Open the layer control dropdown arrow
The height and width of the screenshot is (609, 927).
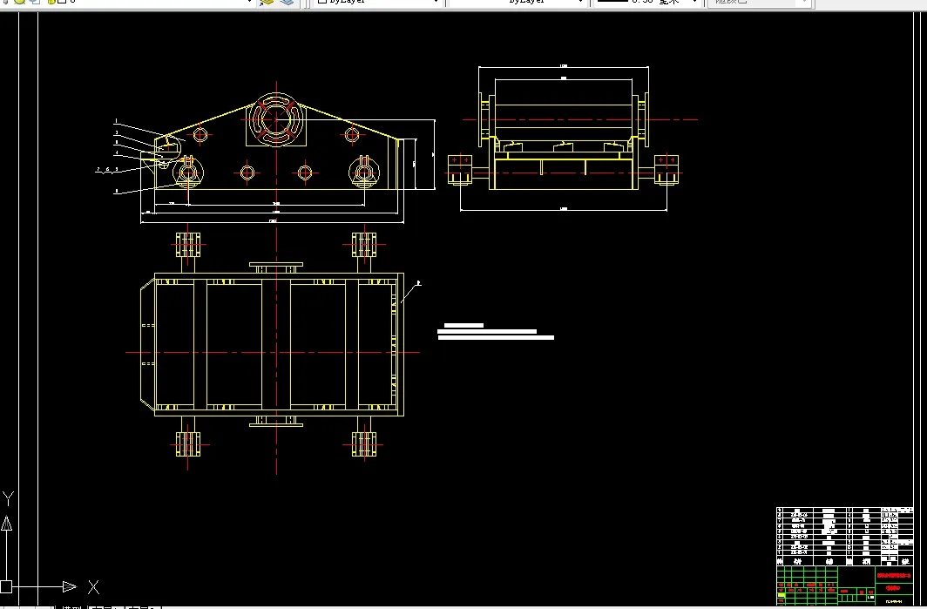coord(249,2)
